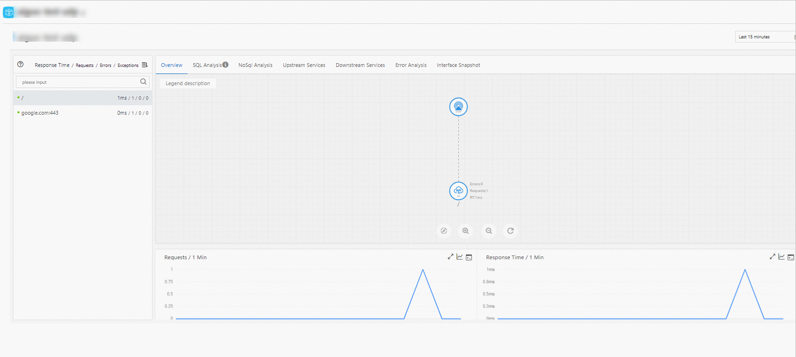Click the console window icon on Requests
This screenshot has height=357, width=796.
click(469, 257)
